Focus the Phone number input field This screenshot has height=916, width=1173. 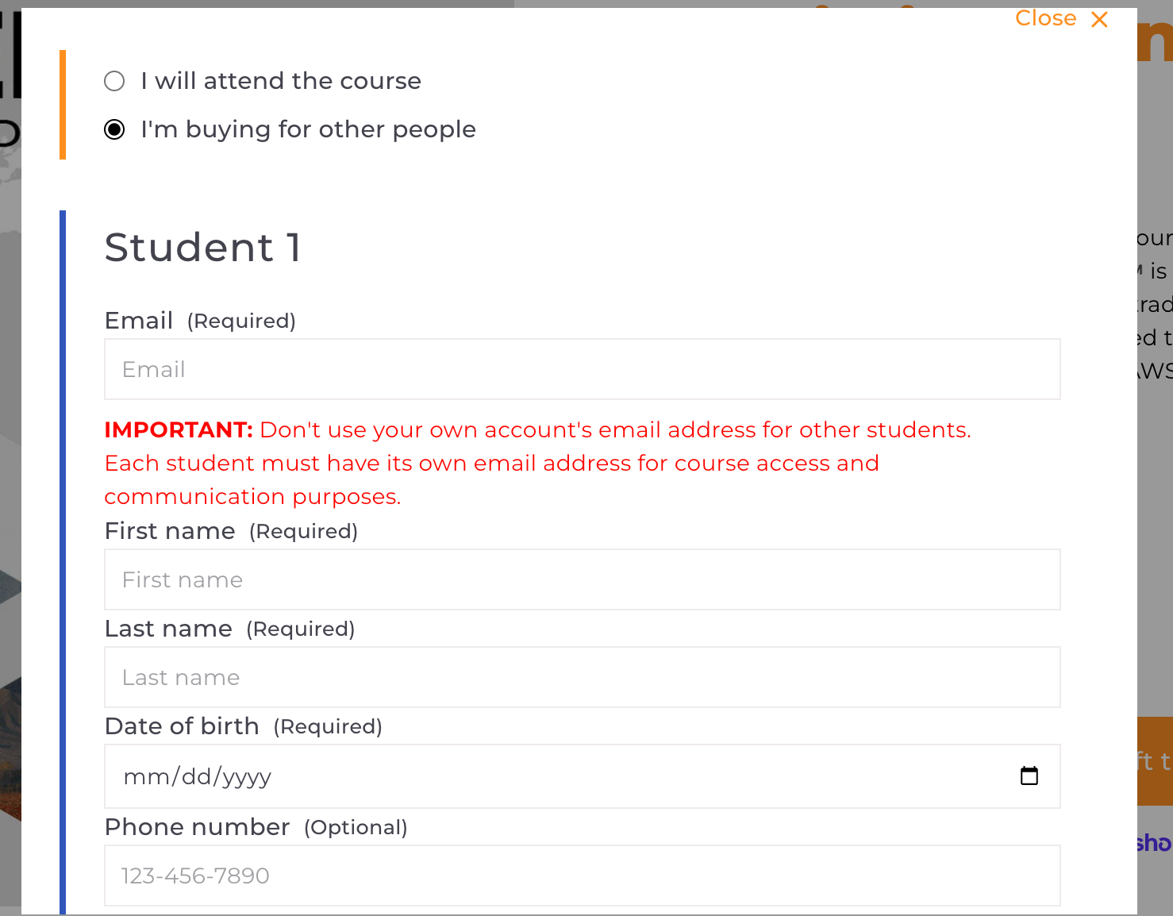tap(583, 876)
